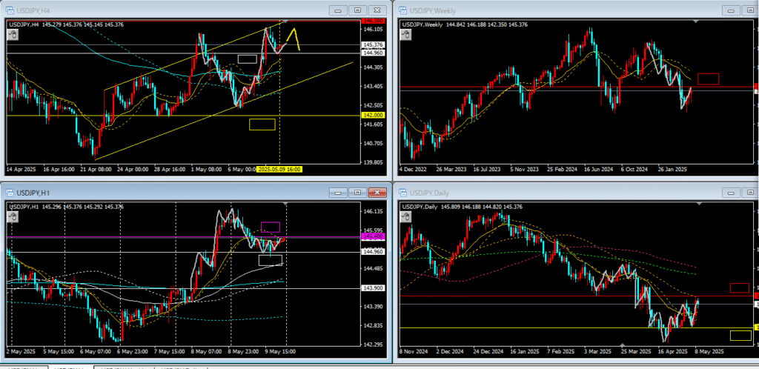Image resolution: width=759 pixels, height=369 pixels.
Task: Maximize the USDJPY,Weekly chart window
Action: (752, 10)
